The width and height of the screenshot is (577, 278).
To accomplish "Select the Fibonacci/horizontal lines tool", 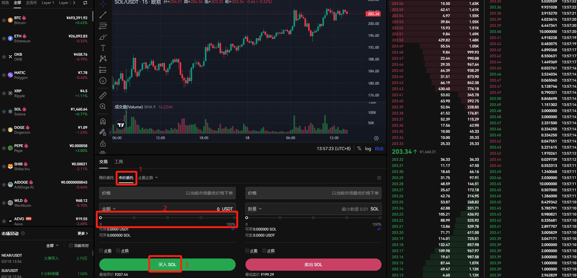I will [103, 26].
